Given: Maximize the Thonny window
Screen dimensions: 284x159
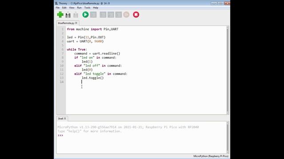Looking at the screenshot, I should point(221,3).
